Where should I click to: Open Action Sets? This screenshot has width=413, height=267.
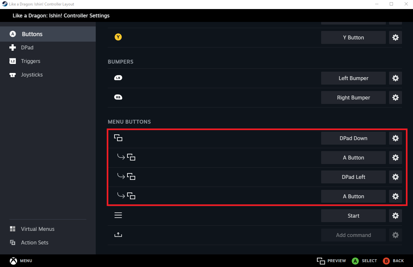pyautogui.click(x=35, y=242)
